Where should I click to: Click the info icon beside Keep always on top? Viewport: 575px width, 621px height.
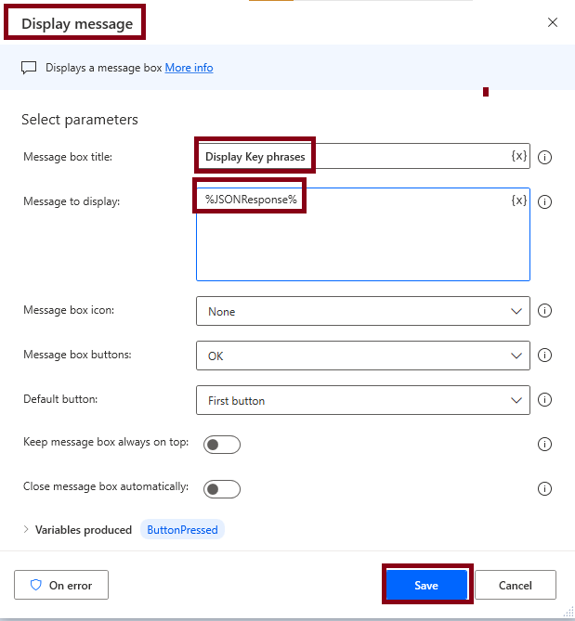tap(545, 445)
